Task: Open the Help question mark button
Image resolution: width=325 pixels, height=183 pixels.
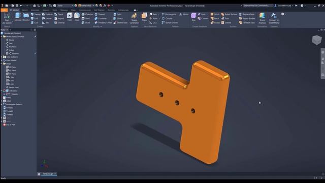Action: pos(302,6)
